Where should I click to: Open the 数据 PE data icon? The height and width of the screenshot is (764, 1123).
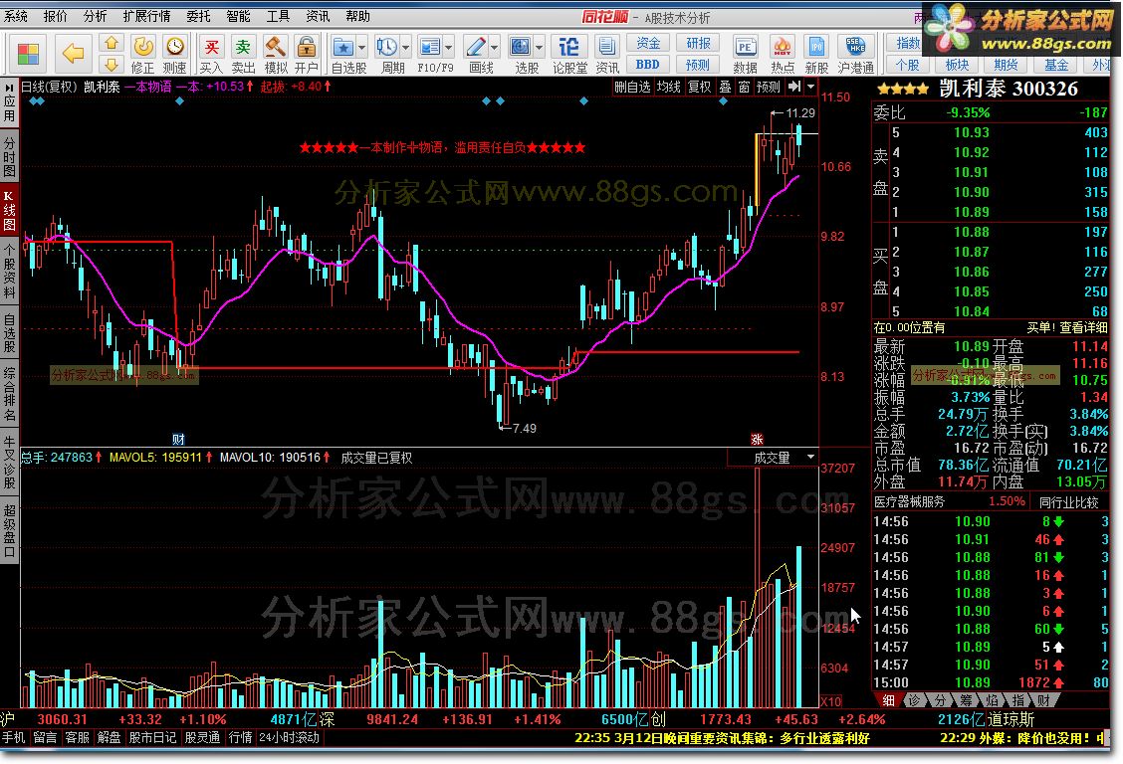[x=746, y=55]
